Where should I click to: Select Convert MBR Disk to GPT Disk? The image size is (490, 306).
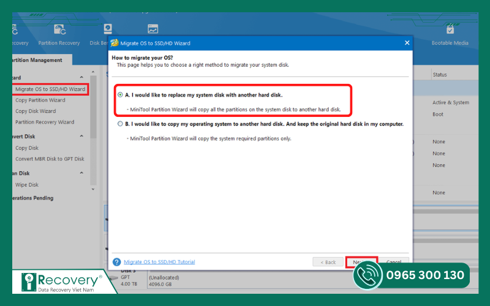click(x=50, y=159)
